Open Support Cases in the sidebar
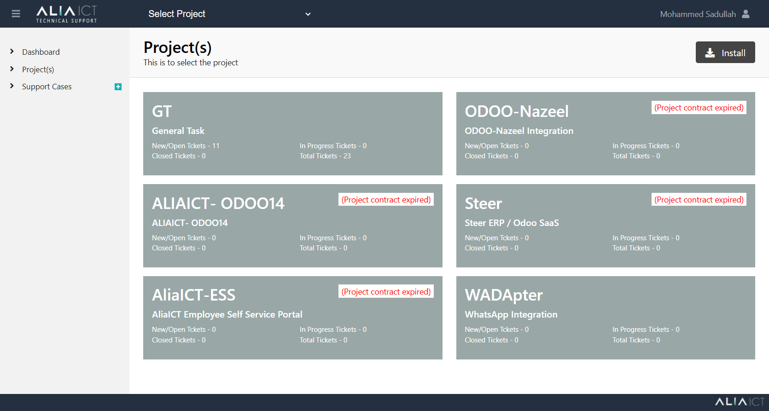Image resolution: width=769 pixels, height=411 pixels. tap(47, 87)
